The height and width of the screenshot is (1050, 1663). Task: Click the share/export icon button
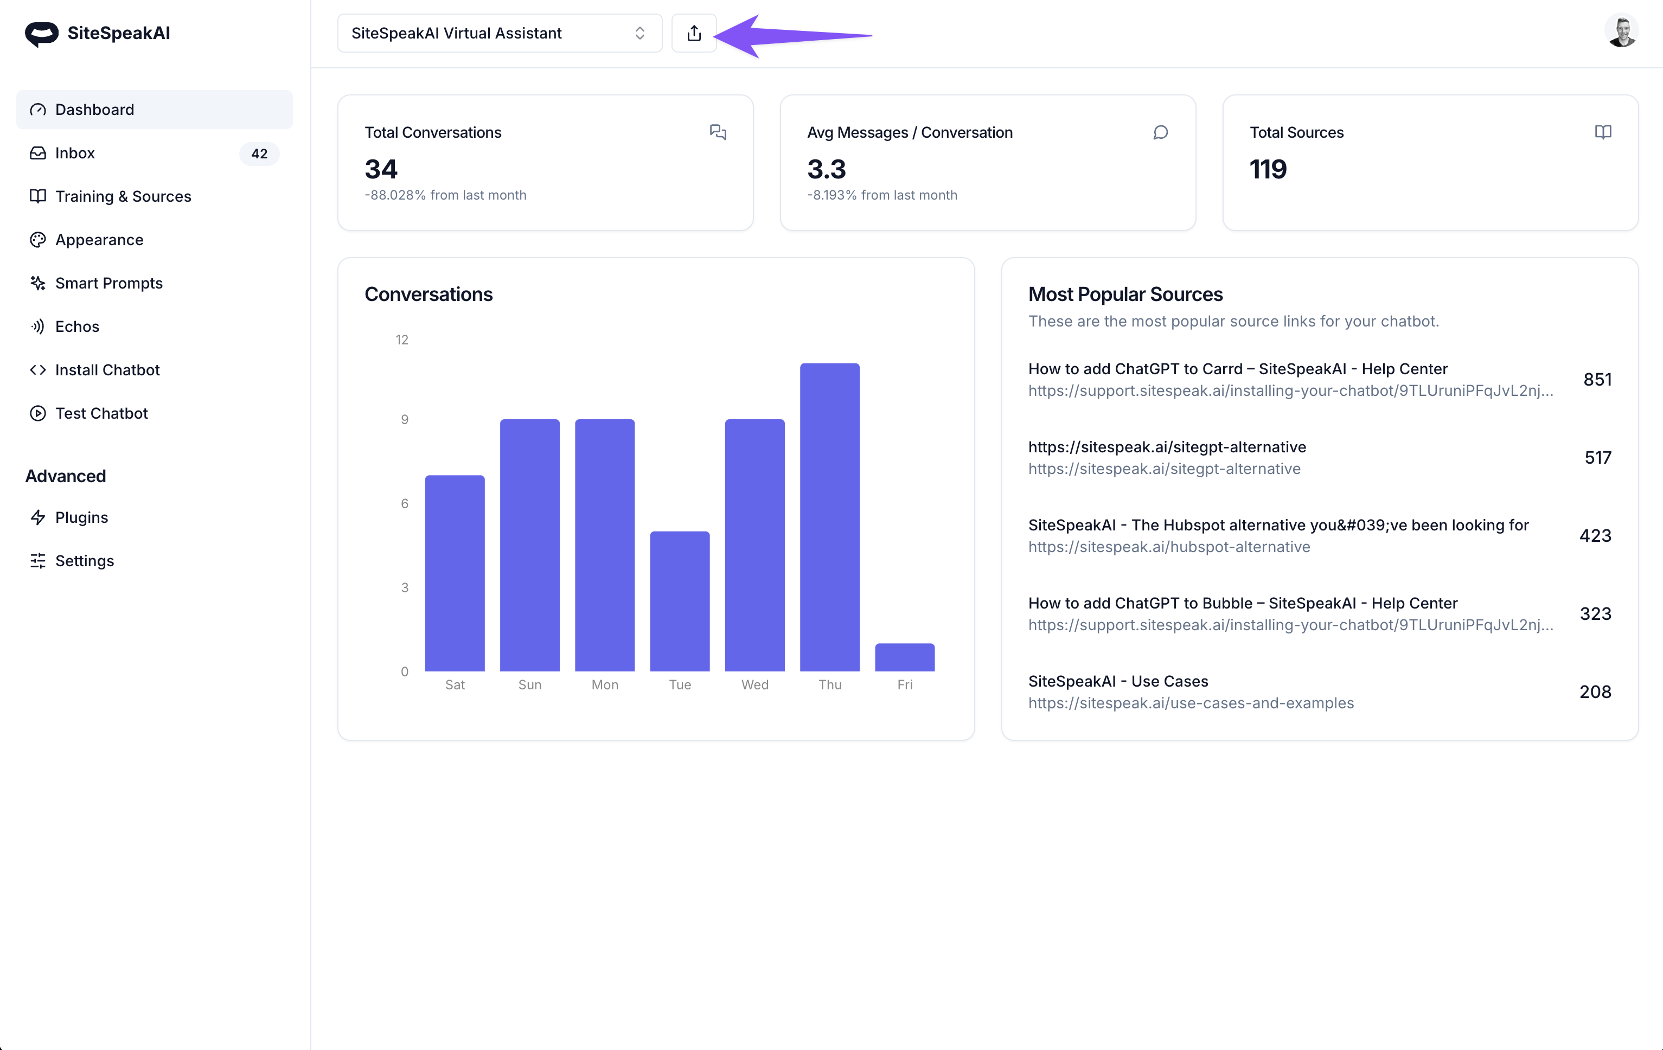[x=693, y=33]
